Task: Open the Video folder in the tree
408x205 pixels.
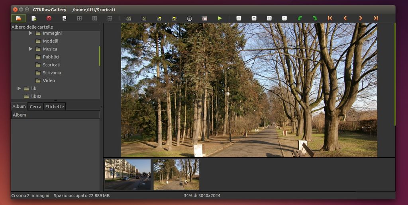Action: [49, 81]
